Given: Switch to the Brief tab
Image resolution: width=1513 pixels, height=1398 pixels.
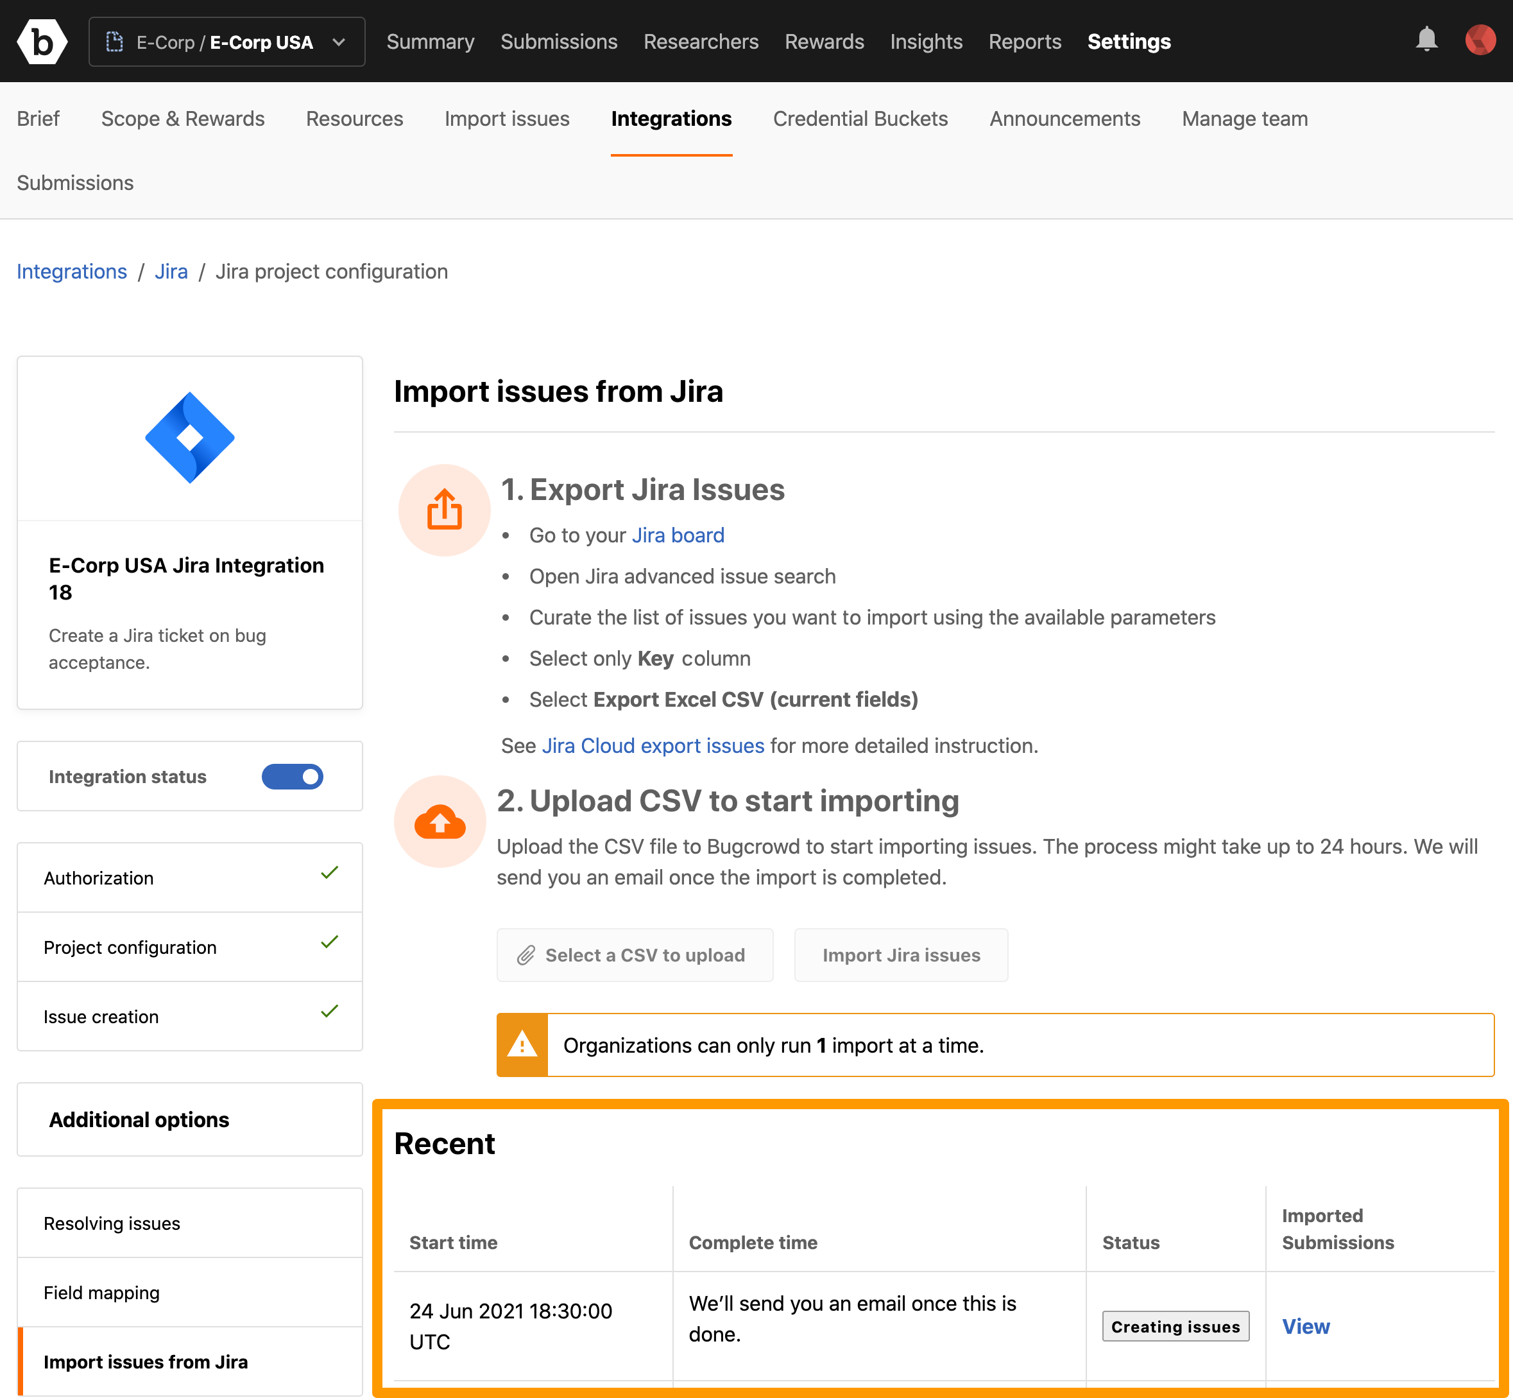Looking at the screenshot, I should pos(38,119).
